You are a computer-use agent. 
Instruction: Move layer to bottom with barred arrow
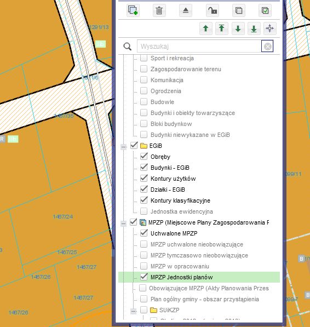[254, 28]
